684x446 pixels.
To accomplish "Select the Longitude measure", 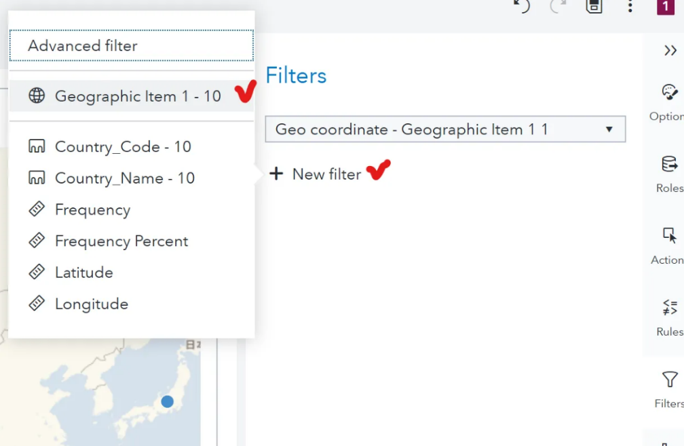I will click(x=90, y=304).
